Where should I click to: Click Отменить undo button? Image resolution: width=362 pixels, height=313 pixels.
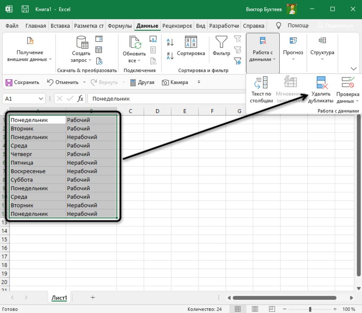coord(63,82)
